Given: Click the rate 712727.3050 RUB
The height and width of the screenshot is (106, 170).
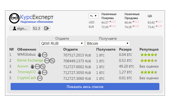Looking at the screenshot, I should click(x=77, y=73).
